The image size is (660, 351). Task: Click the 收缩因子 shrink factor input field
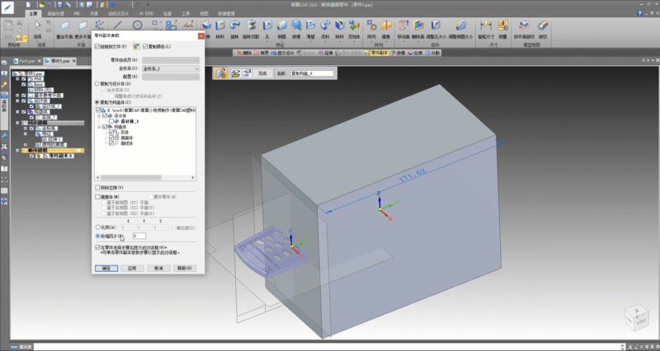(x=139, y=236)
